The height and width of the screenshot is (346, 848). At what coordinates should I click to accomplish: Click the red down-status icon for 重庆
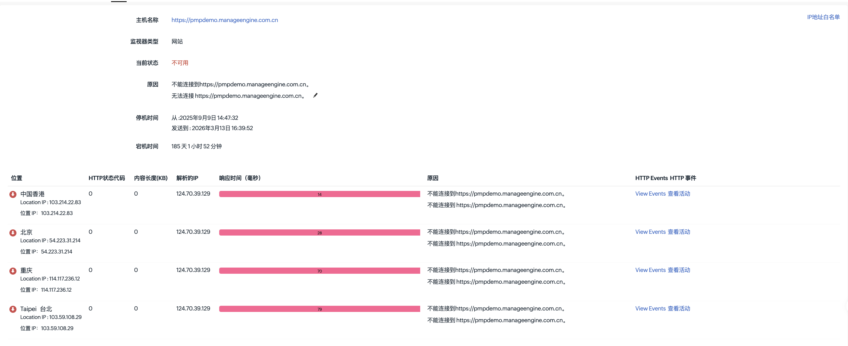tap(13, 271)
